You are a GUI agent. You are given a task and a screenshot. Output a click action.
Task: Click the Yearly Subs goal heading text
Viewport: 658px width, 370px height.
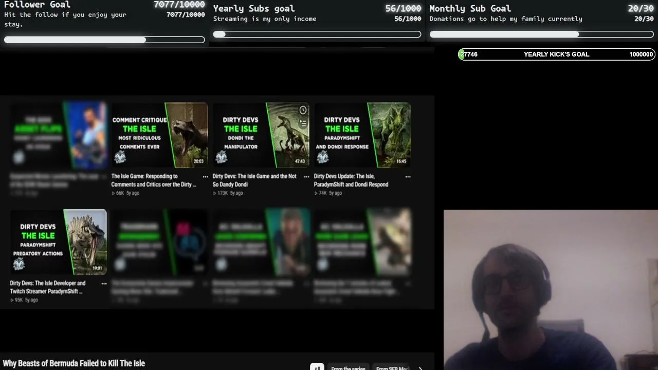[254, 9]
